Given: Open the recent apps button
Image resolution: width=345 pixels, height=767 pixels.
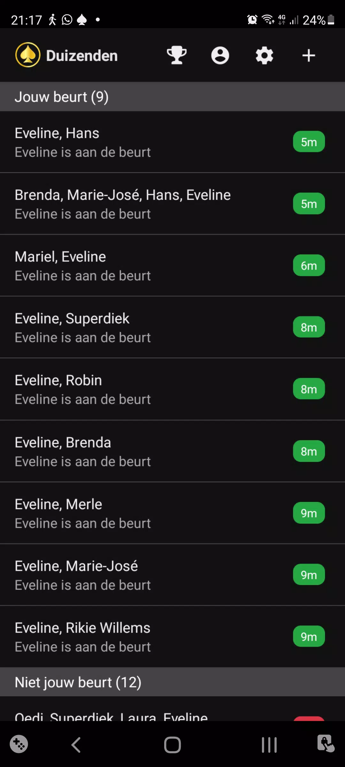Looking at the screenshot, I should (x=269, y=745).
